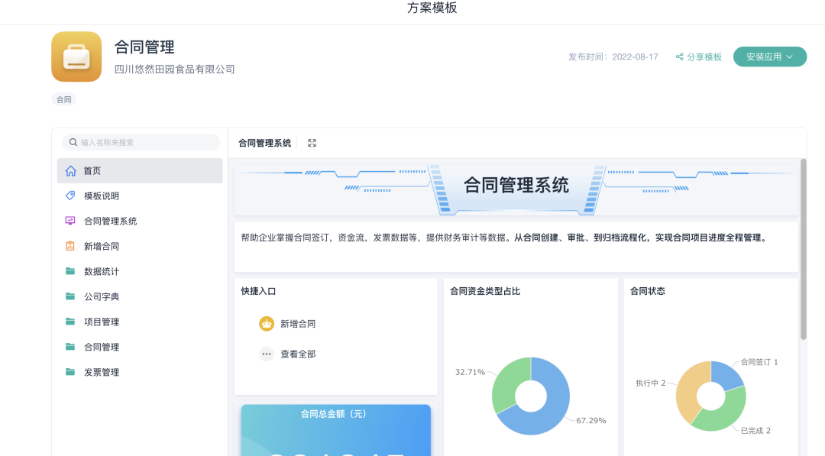Screen dimensions: 825x456
Task: Click the form icon beside 新增合同
Action: pos(70,246)
